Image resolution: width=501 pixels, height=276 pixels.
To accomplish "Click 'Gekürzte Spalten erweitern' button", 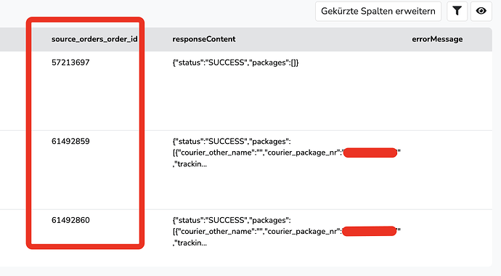I will pos(378,11).
